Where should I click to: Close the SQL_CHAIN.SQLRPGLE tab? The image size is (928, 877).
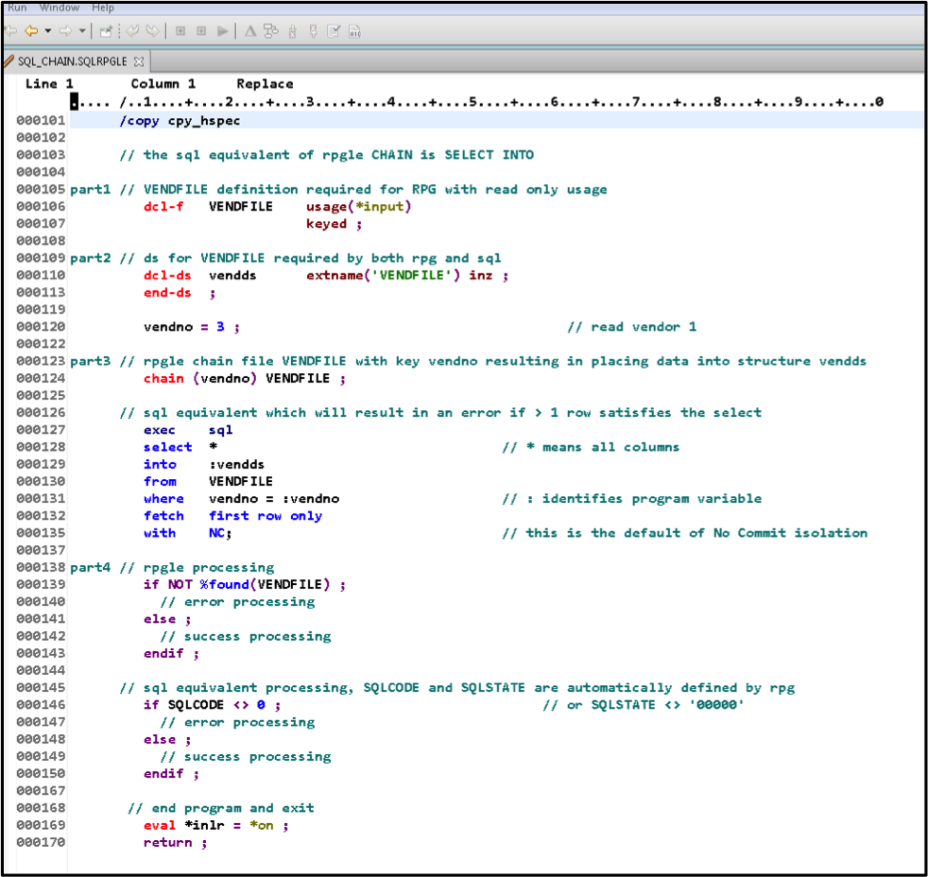click(x=138, y=60)
